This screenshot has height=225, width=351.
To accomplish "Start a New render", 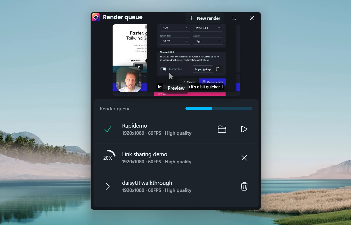I will (204, 18).
